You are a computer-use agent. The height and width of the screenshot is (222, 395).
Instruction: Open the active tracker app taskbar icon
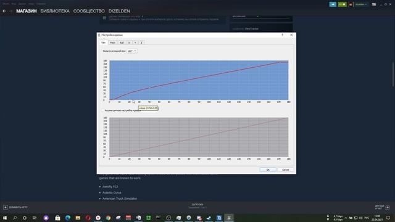point(229,218)
